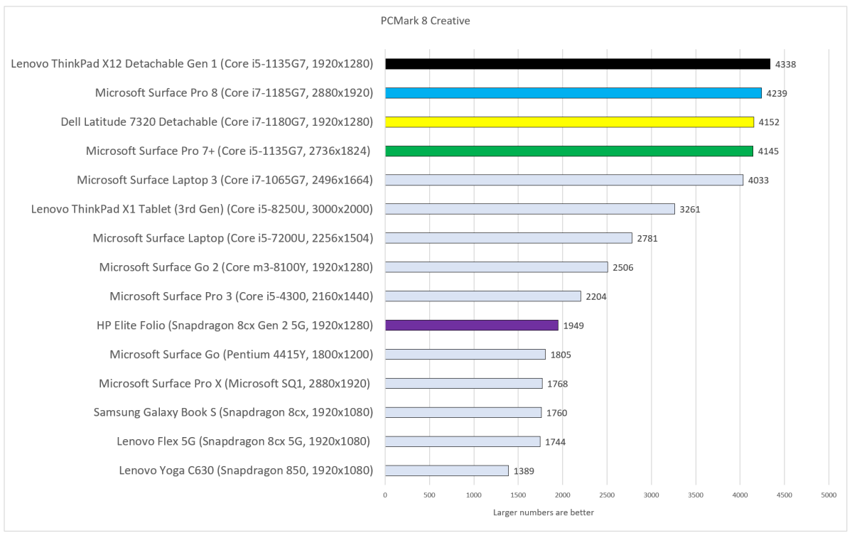Click the 1389 data value

click(x=524, y=471)
